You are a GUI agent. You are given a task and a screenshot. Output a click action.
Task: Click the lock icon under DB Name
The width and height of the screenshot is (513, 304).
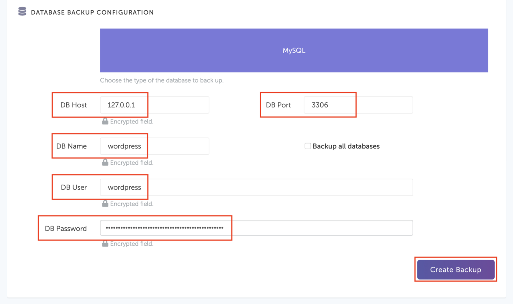click(x=105, y=162)
